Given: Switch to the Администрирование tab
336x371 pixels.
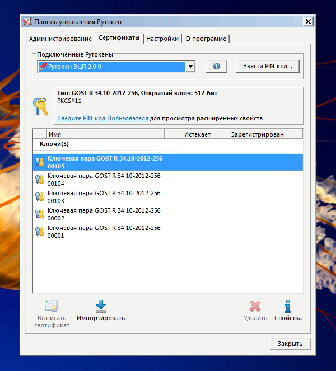Looking at the screenshot, I should [x=60, y=39].
